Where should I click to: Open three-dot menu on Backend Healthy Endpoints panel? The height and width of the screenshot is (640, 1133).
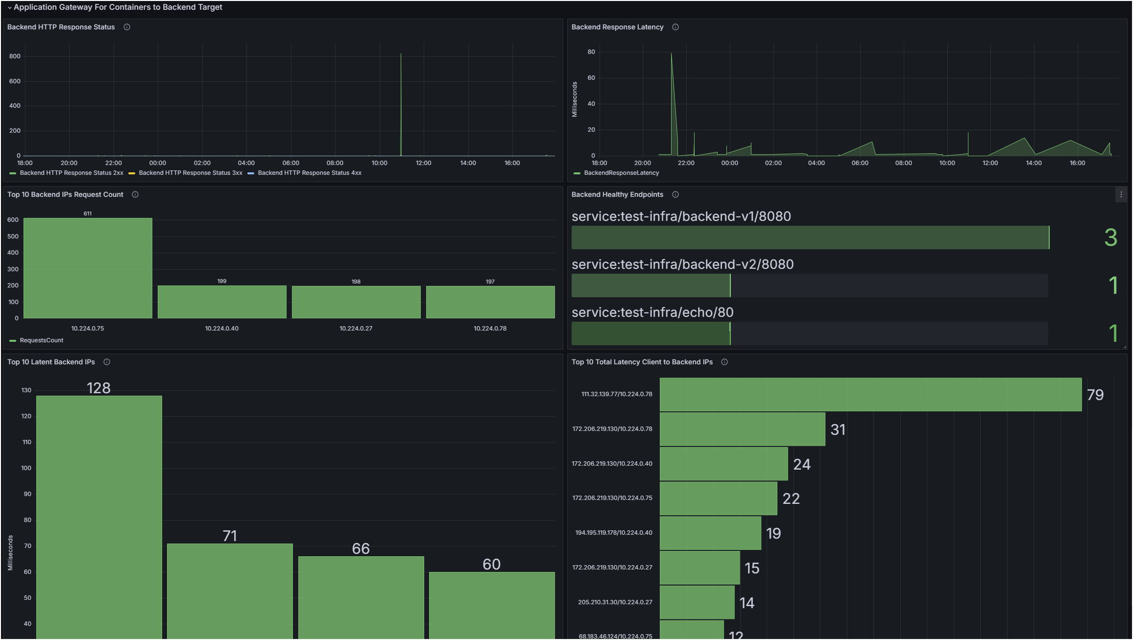[x=1121, y=194]
